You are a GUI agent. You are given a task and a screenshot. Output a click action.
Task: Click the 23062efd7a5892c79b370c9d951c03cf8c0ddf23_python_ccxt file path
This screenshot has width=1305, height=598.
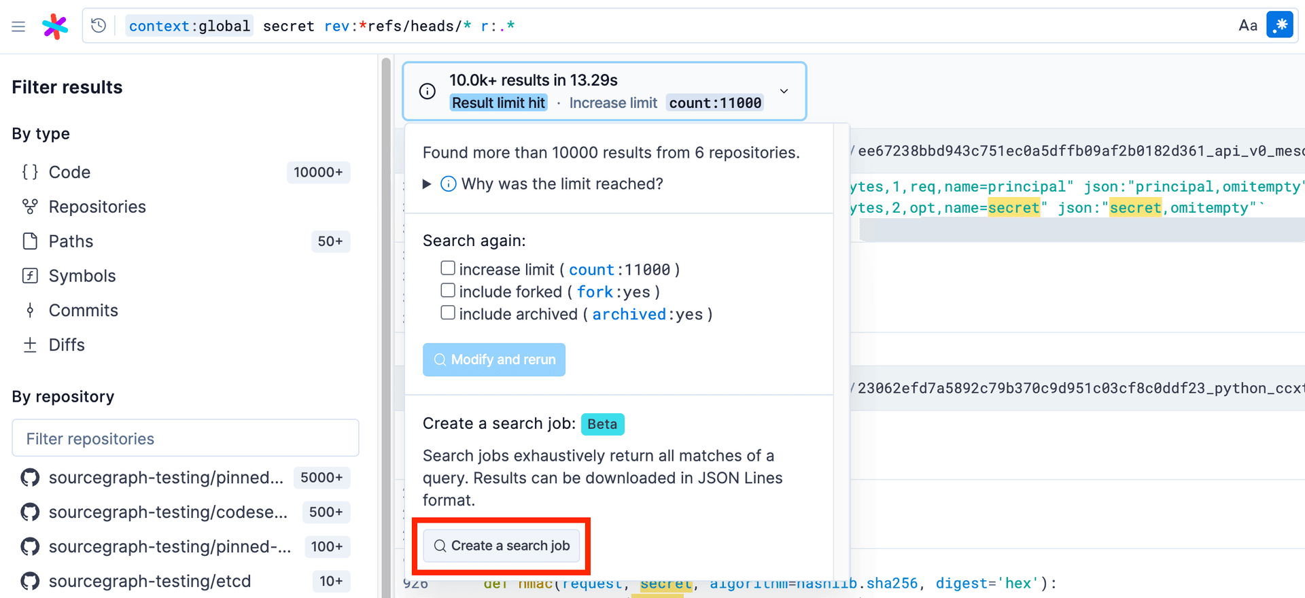pyautogui.click(x=1081, y=388)
